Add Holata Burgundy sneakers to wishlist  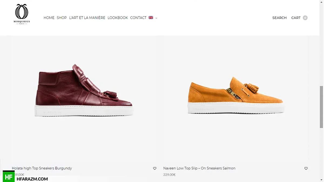click(x=155, y=168)
